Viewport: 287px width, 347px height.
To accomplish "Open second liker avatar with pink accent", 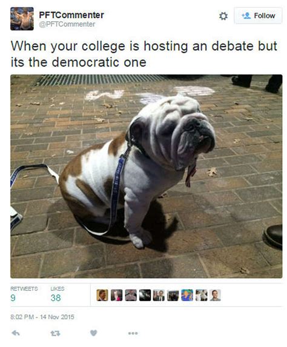I will pos(116,295).
